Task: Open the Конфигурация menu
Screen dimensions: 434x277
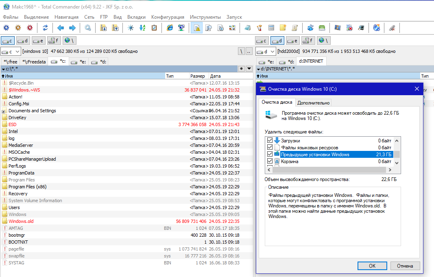Action: point(168,17)
